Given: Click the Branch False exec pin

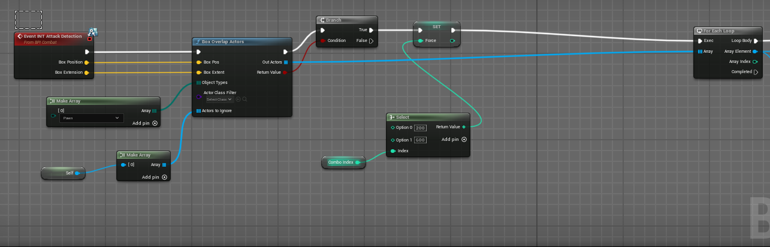Looking at the screenshot, I should tap(372, 41).
